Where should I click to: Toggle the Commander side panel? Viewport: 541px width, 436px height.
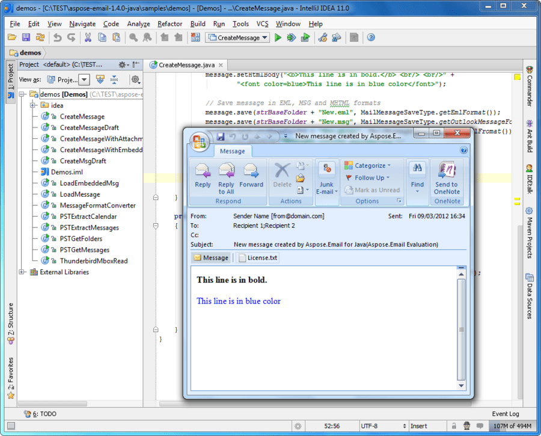coord(529,87)
